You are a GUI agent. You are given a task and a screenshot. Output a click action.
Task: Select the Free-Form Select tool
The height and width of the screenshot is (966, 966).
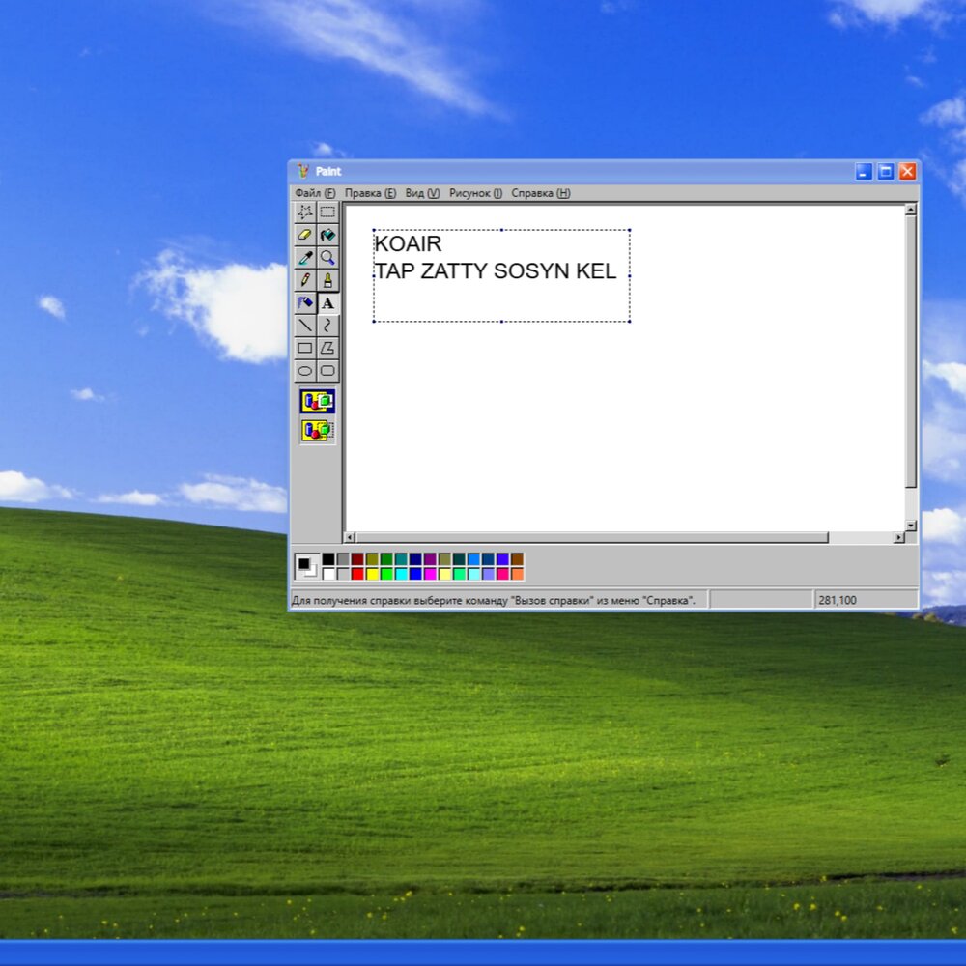[x=305, y=212]
